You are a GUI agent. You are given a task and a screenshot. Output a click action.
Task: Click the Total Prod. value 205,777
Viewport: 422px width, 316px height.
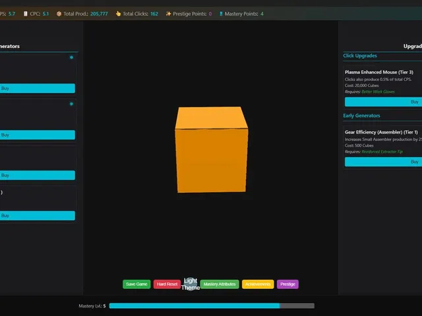tap(99, 14)
